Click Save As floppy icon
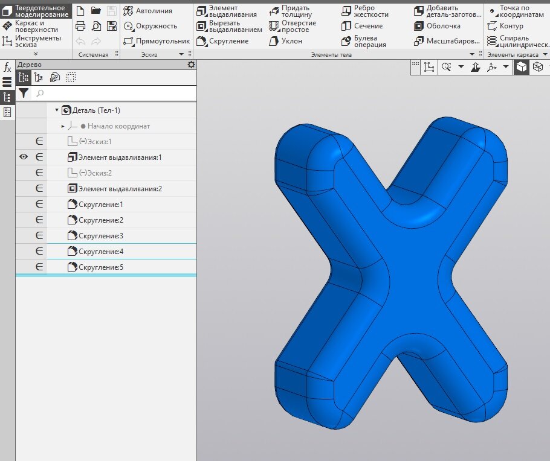Viewport: 550px width, 461px height. (112, 26)
